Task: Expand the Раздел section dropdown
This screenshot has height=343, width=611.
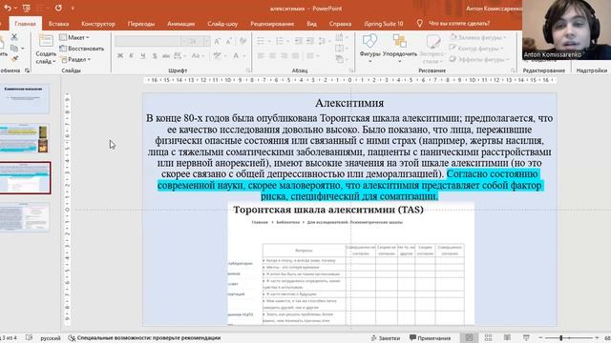Action: pyautogui.click(x=75, y=59)
